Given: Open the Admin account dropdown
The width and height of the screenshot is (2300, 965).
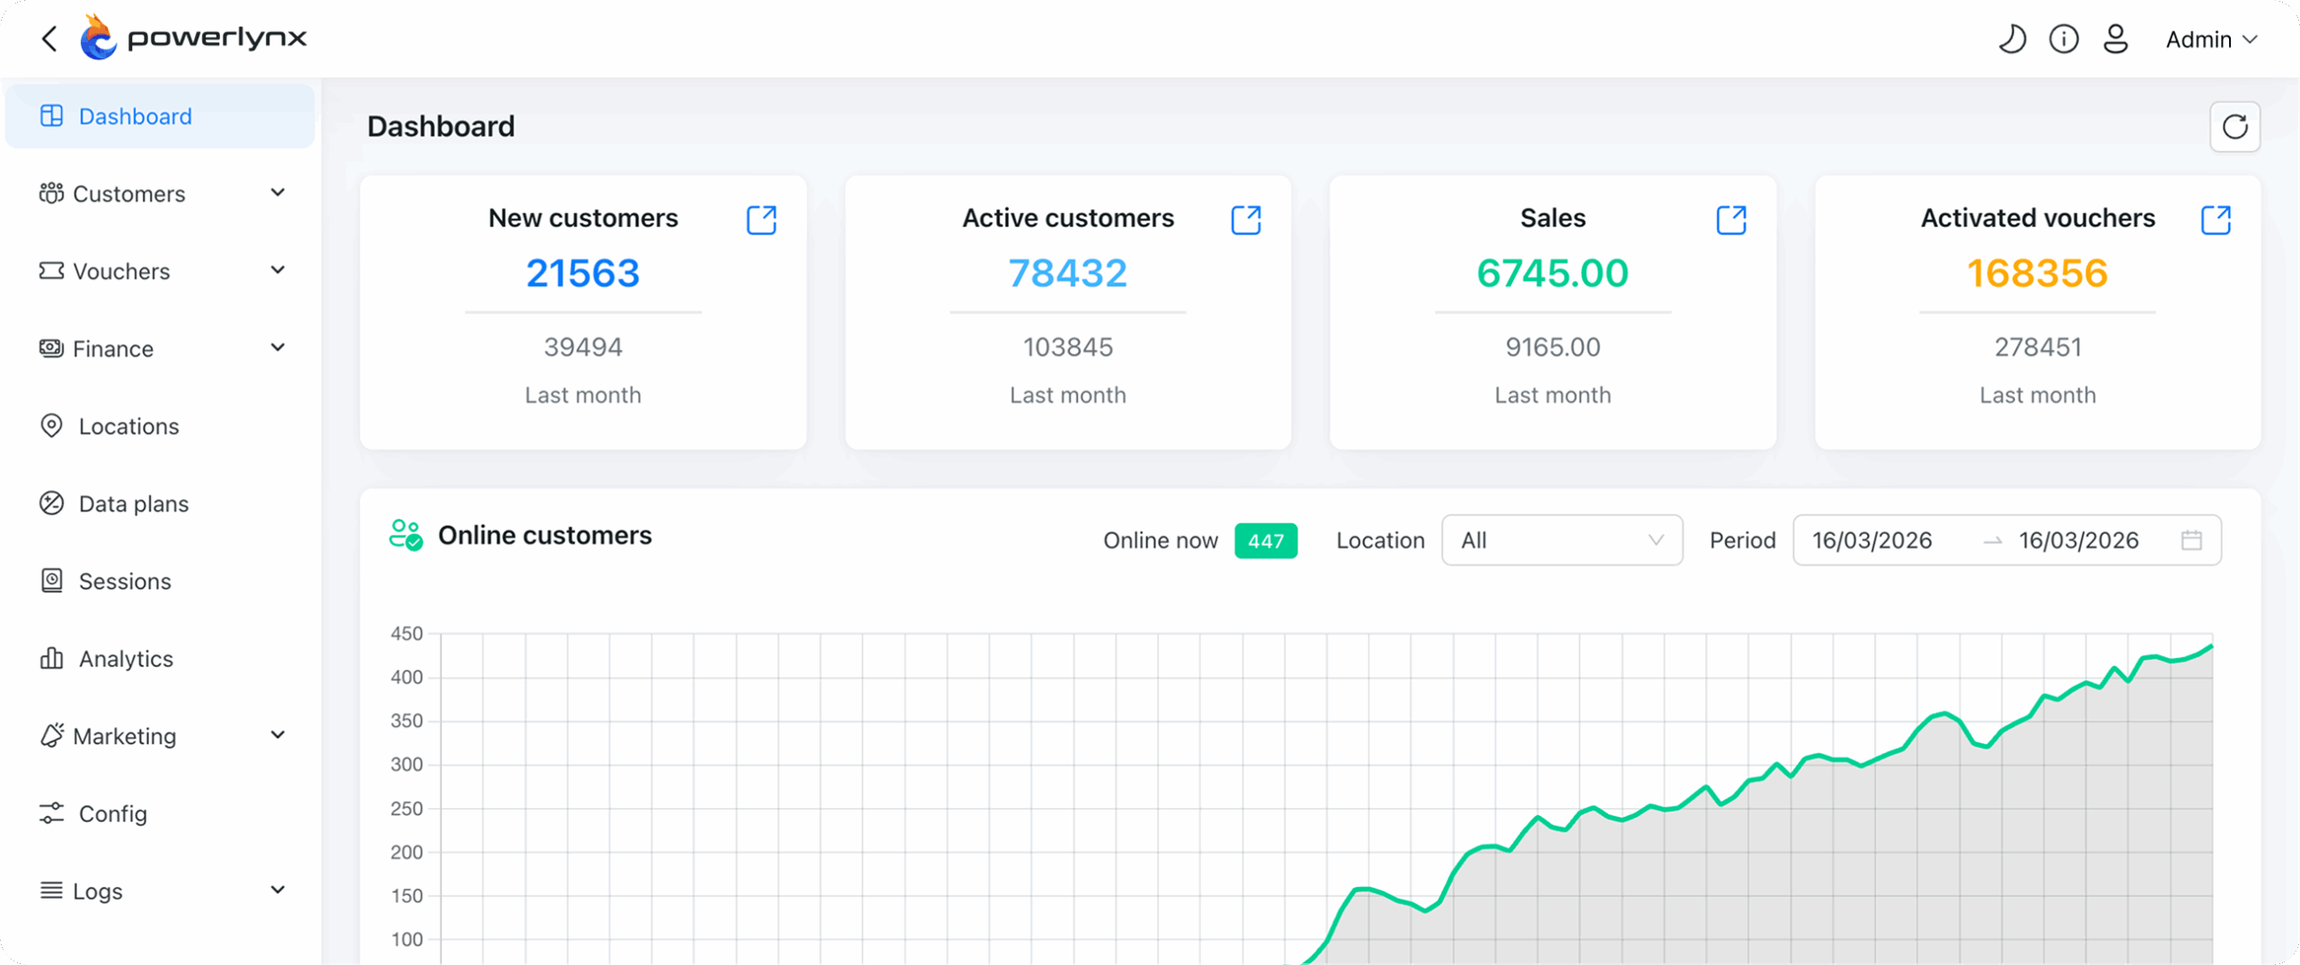Looking at the screenshot, I should coord(2211,39).
